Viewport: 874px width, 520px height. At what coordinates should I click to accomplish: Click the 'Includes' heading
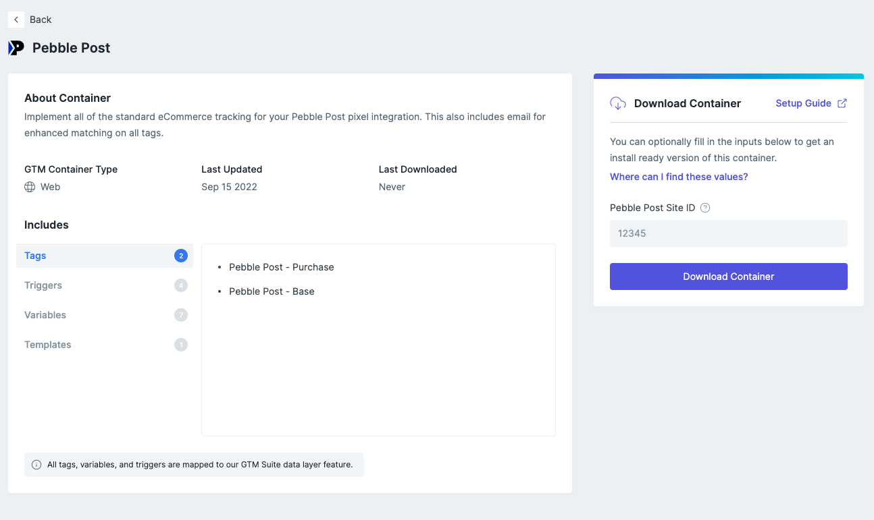click(47, 225)
